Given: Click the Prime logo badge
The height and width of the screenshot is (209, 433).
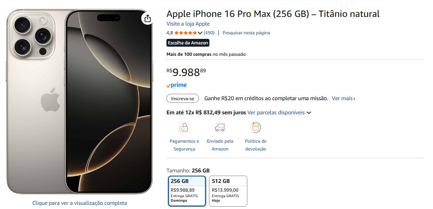Looking at the screenshot, I should tap(176, 85).
